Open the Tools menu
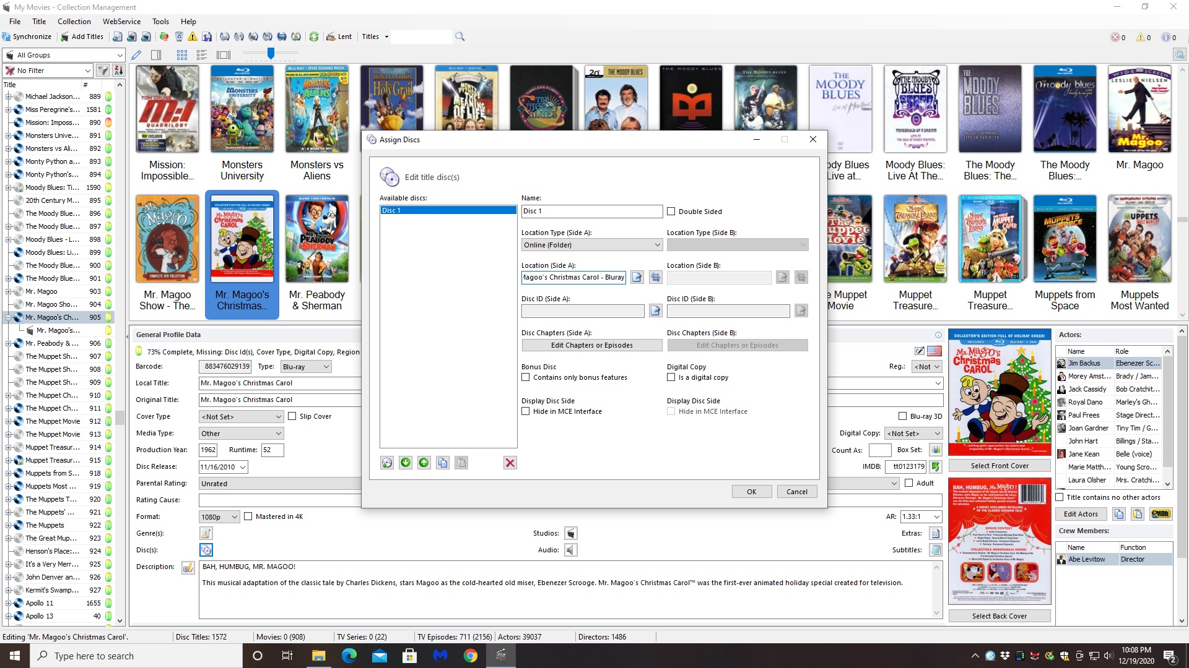This screenshot has width=1189, height=668. (160, 21)
